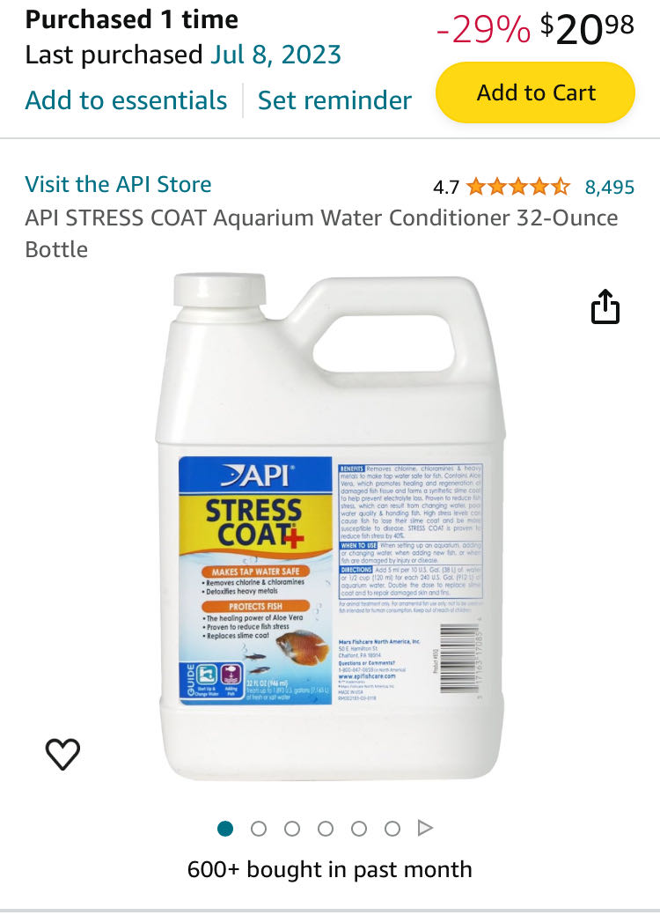
Task: Click the 4.7 rating number
Action: (x=446, y=188)
